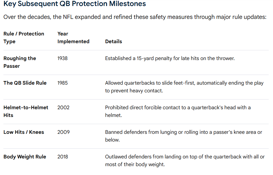Click the 'Banned defenders from lunging' details text
Image resolution: width=273 pixels, height=175 pixels.
[184, 136]
